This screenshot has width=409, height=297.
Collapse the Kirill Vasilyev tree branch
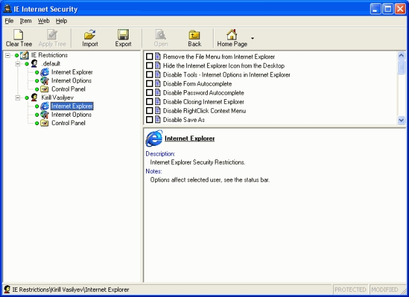pyautogui.click(x=18, y=97)
